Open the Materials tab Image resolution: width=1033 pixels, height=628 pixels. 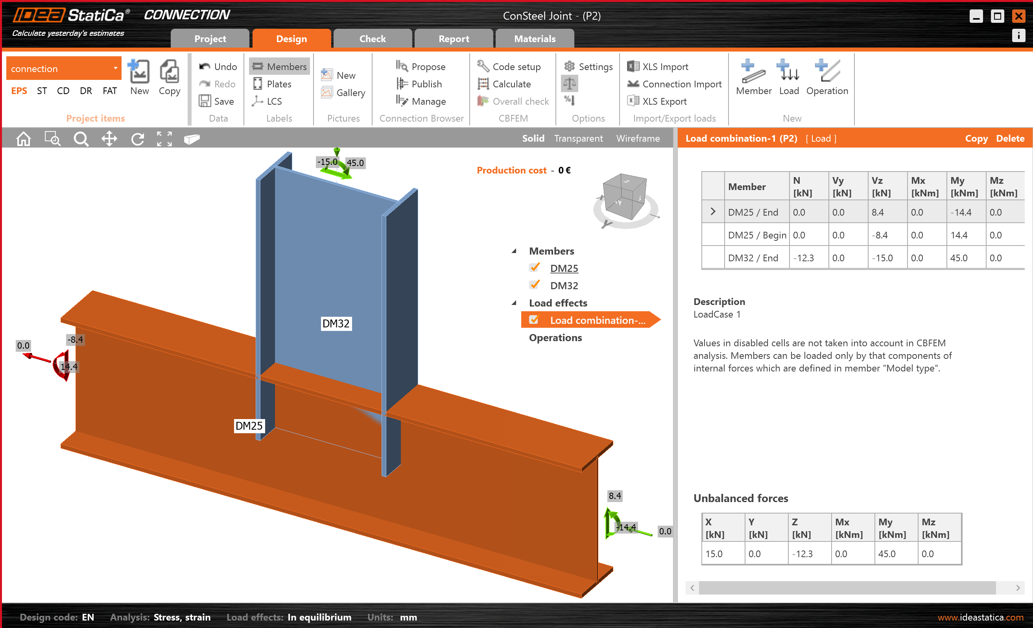[535, 39]
